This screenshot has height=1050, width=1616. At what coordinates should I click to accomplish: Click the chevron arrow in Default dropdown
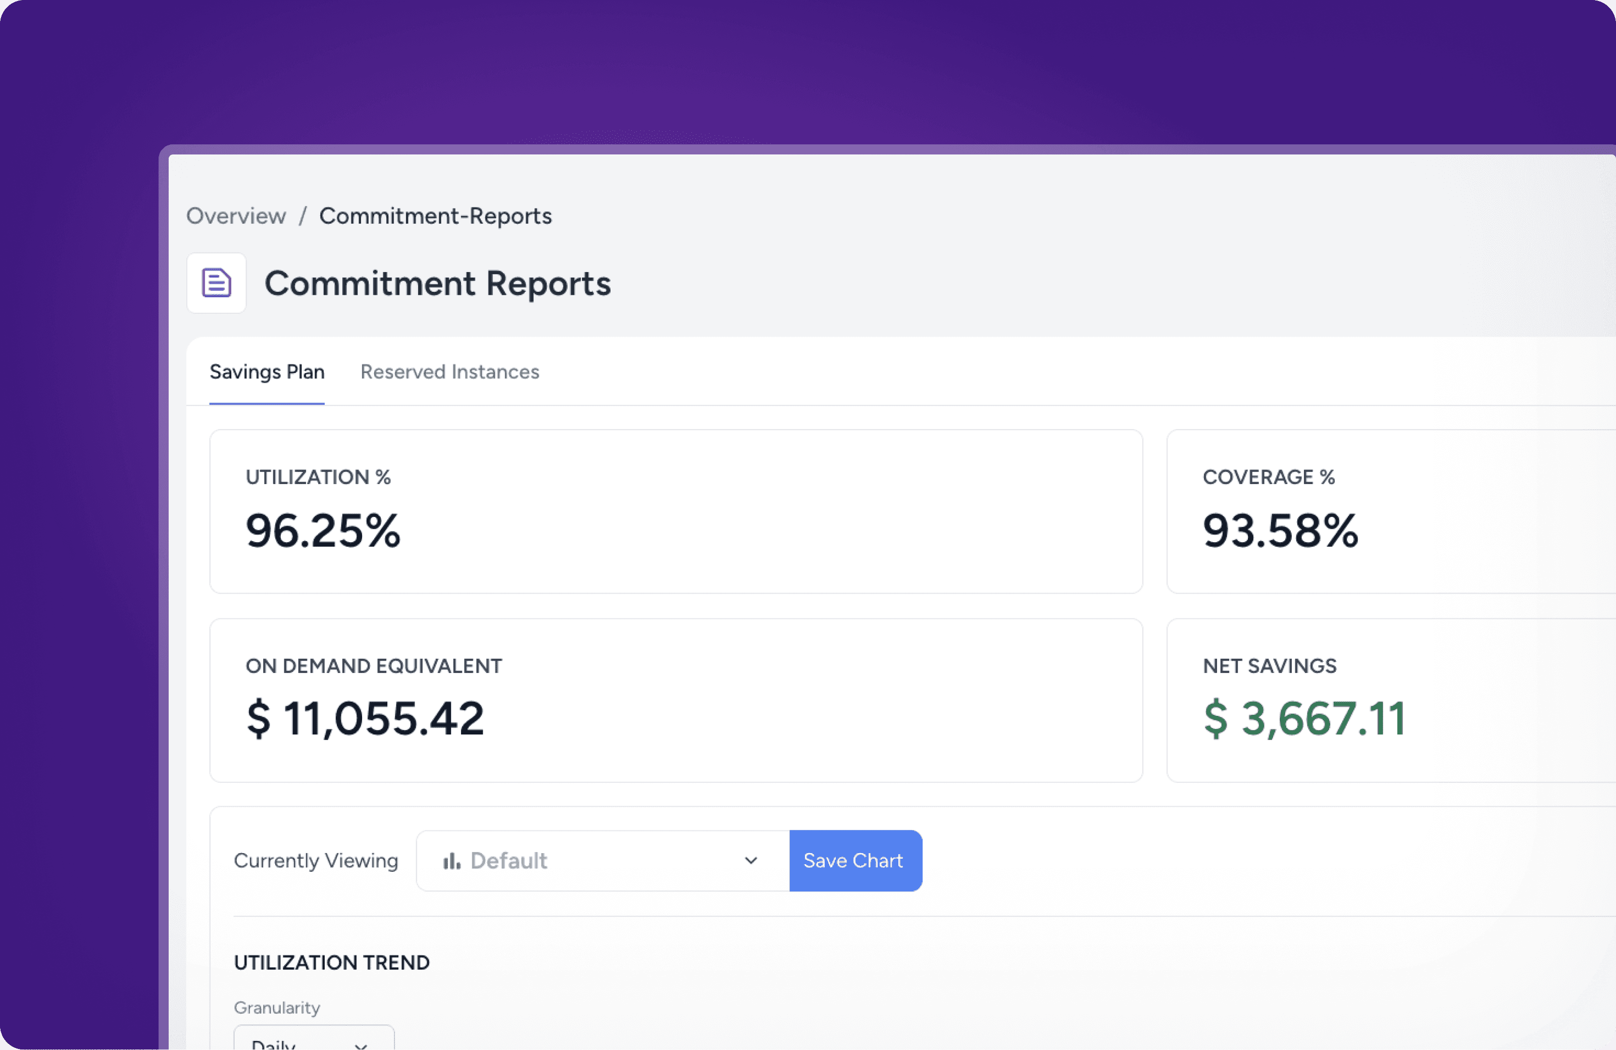click(750, 861)
